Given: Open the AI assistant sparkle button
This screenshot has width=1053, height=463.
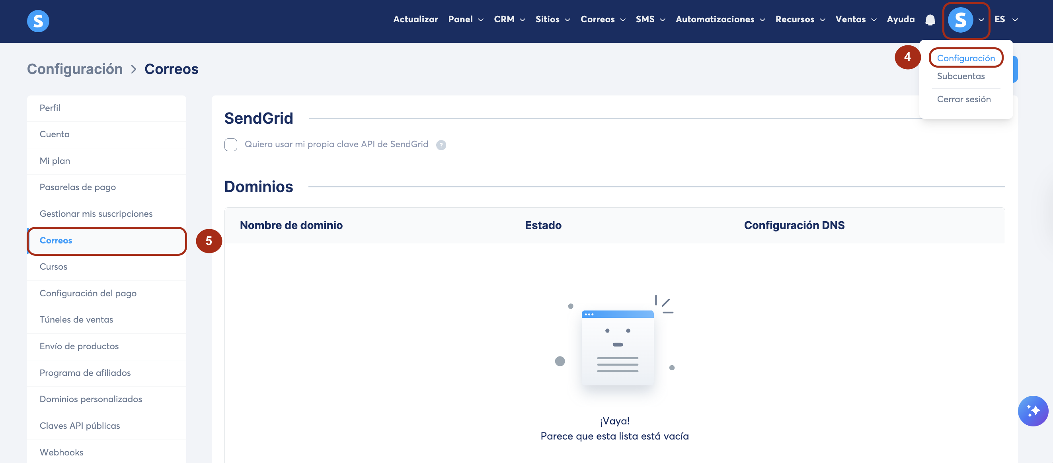Looking at the screenshot, I should [x=1033, y=410].
